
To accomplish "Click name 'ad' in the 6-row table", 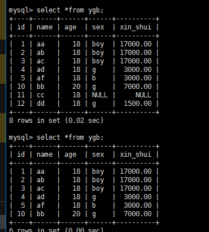I will [x=41, y=197].
